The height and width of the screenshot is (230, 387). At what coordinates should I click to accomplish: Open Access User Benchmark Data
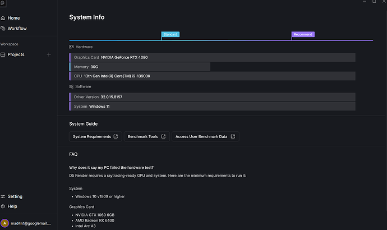tap(205, 136)
